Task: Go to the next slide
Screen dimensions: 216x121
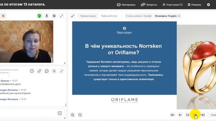Action: [x=195, y=115]
